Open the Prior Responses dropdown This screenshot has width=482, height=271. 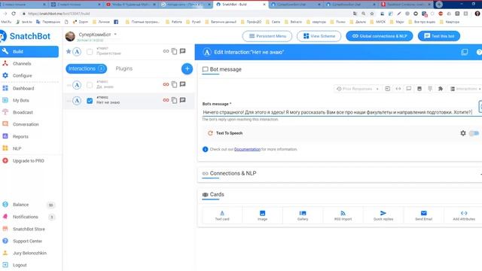coord(357,89)
